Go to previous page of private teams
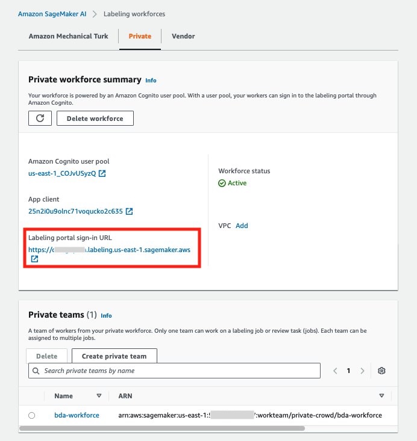The height and width of the screenshot is (441, 417). click(335, 371)
